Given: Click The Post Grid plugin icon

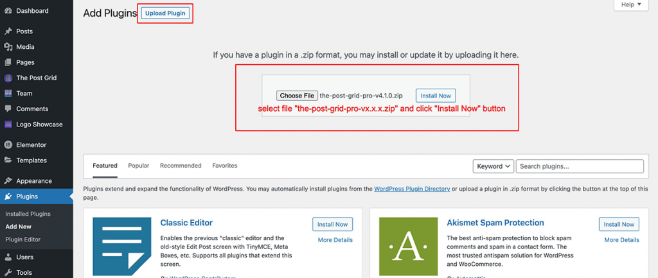Looking at the screenshot, I should coord(8,78).
